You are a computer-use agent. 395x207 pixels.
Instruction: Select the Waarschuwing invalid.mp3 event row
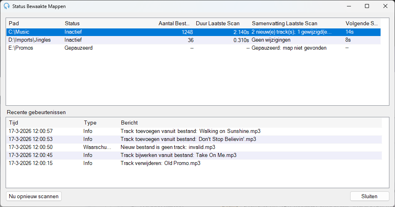[194, 147]
